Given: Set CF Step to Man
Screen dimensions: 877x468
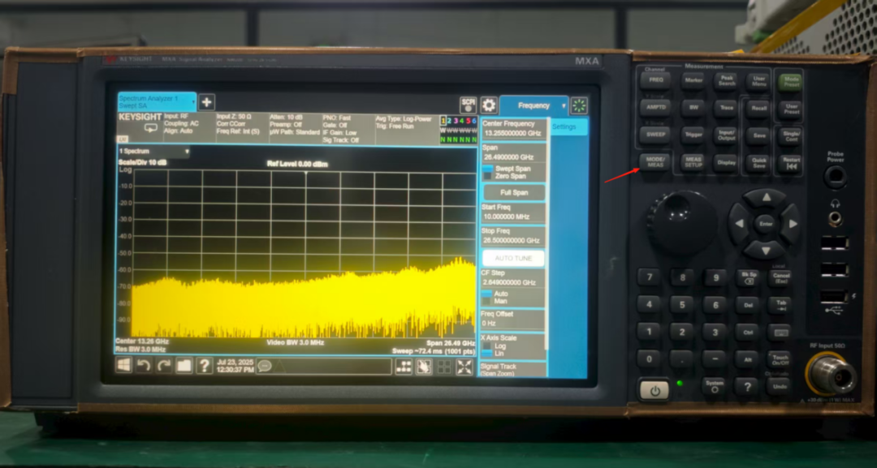Looking at the screenshot, I should click(499, 300).
